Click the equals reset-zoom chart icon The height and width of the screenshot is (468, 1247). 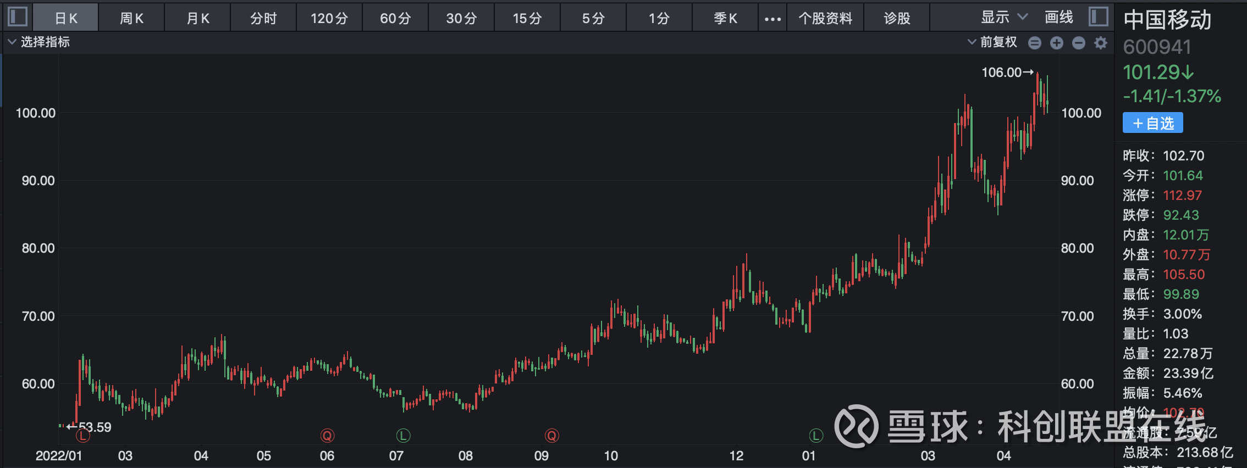(1035, 43)
